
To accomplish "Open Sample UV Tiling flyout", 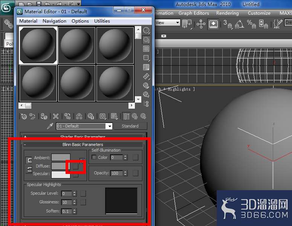I will 146,58.
